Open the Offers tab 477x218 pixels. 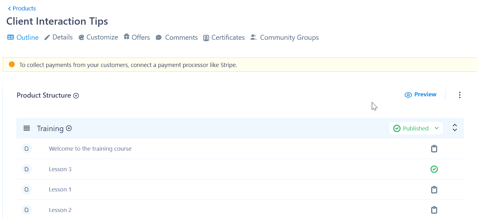click(x=137, y=37)
